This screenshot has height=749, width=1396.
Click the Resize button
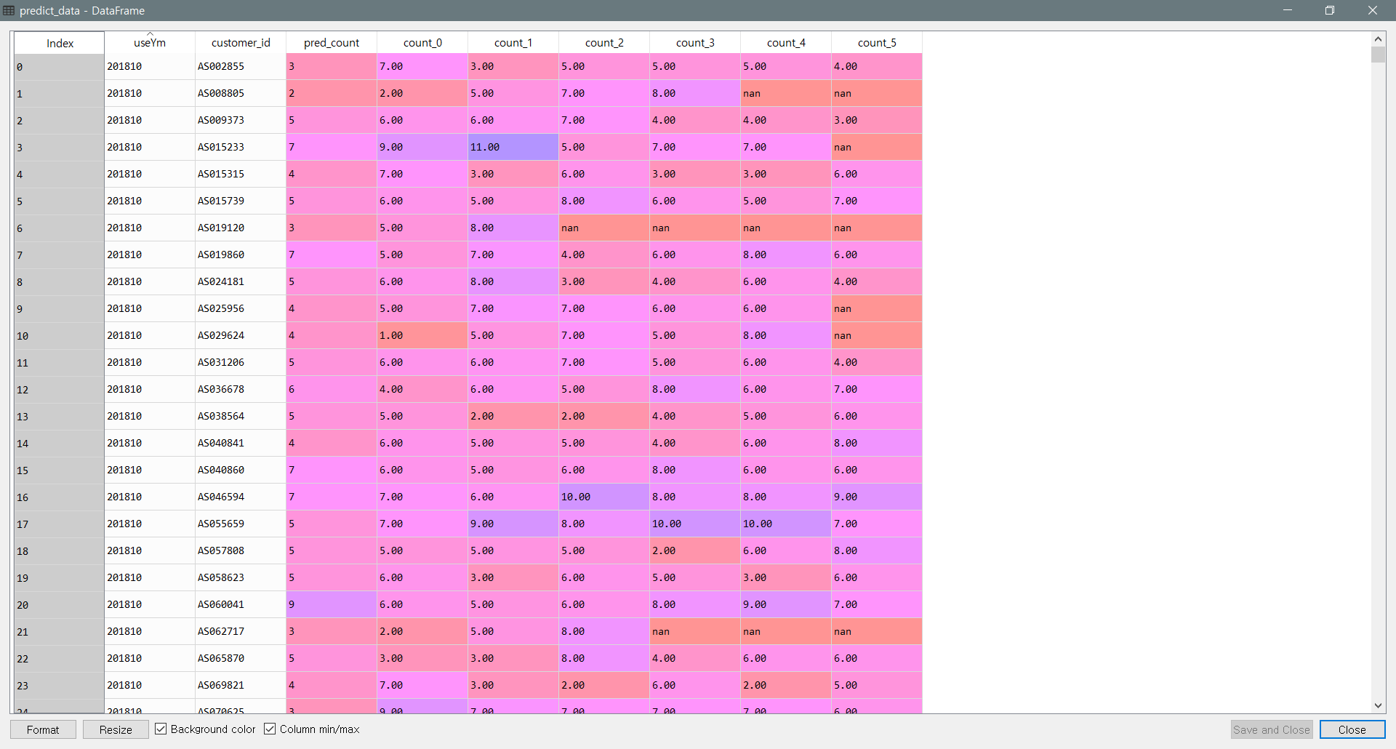pyautogui.click(x=116, y=729)
